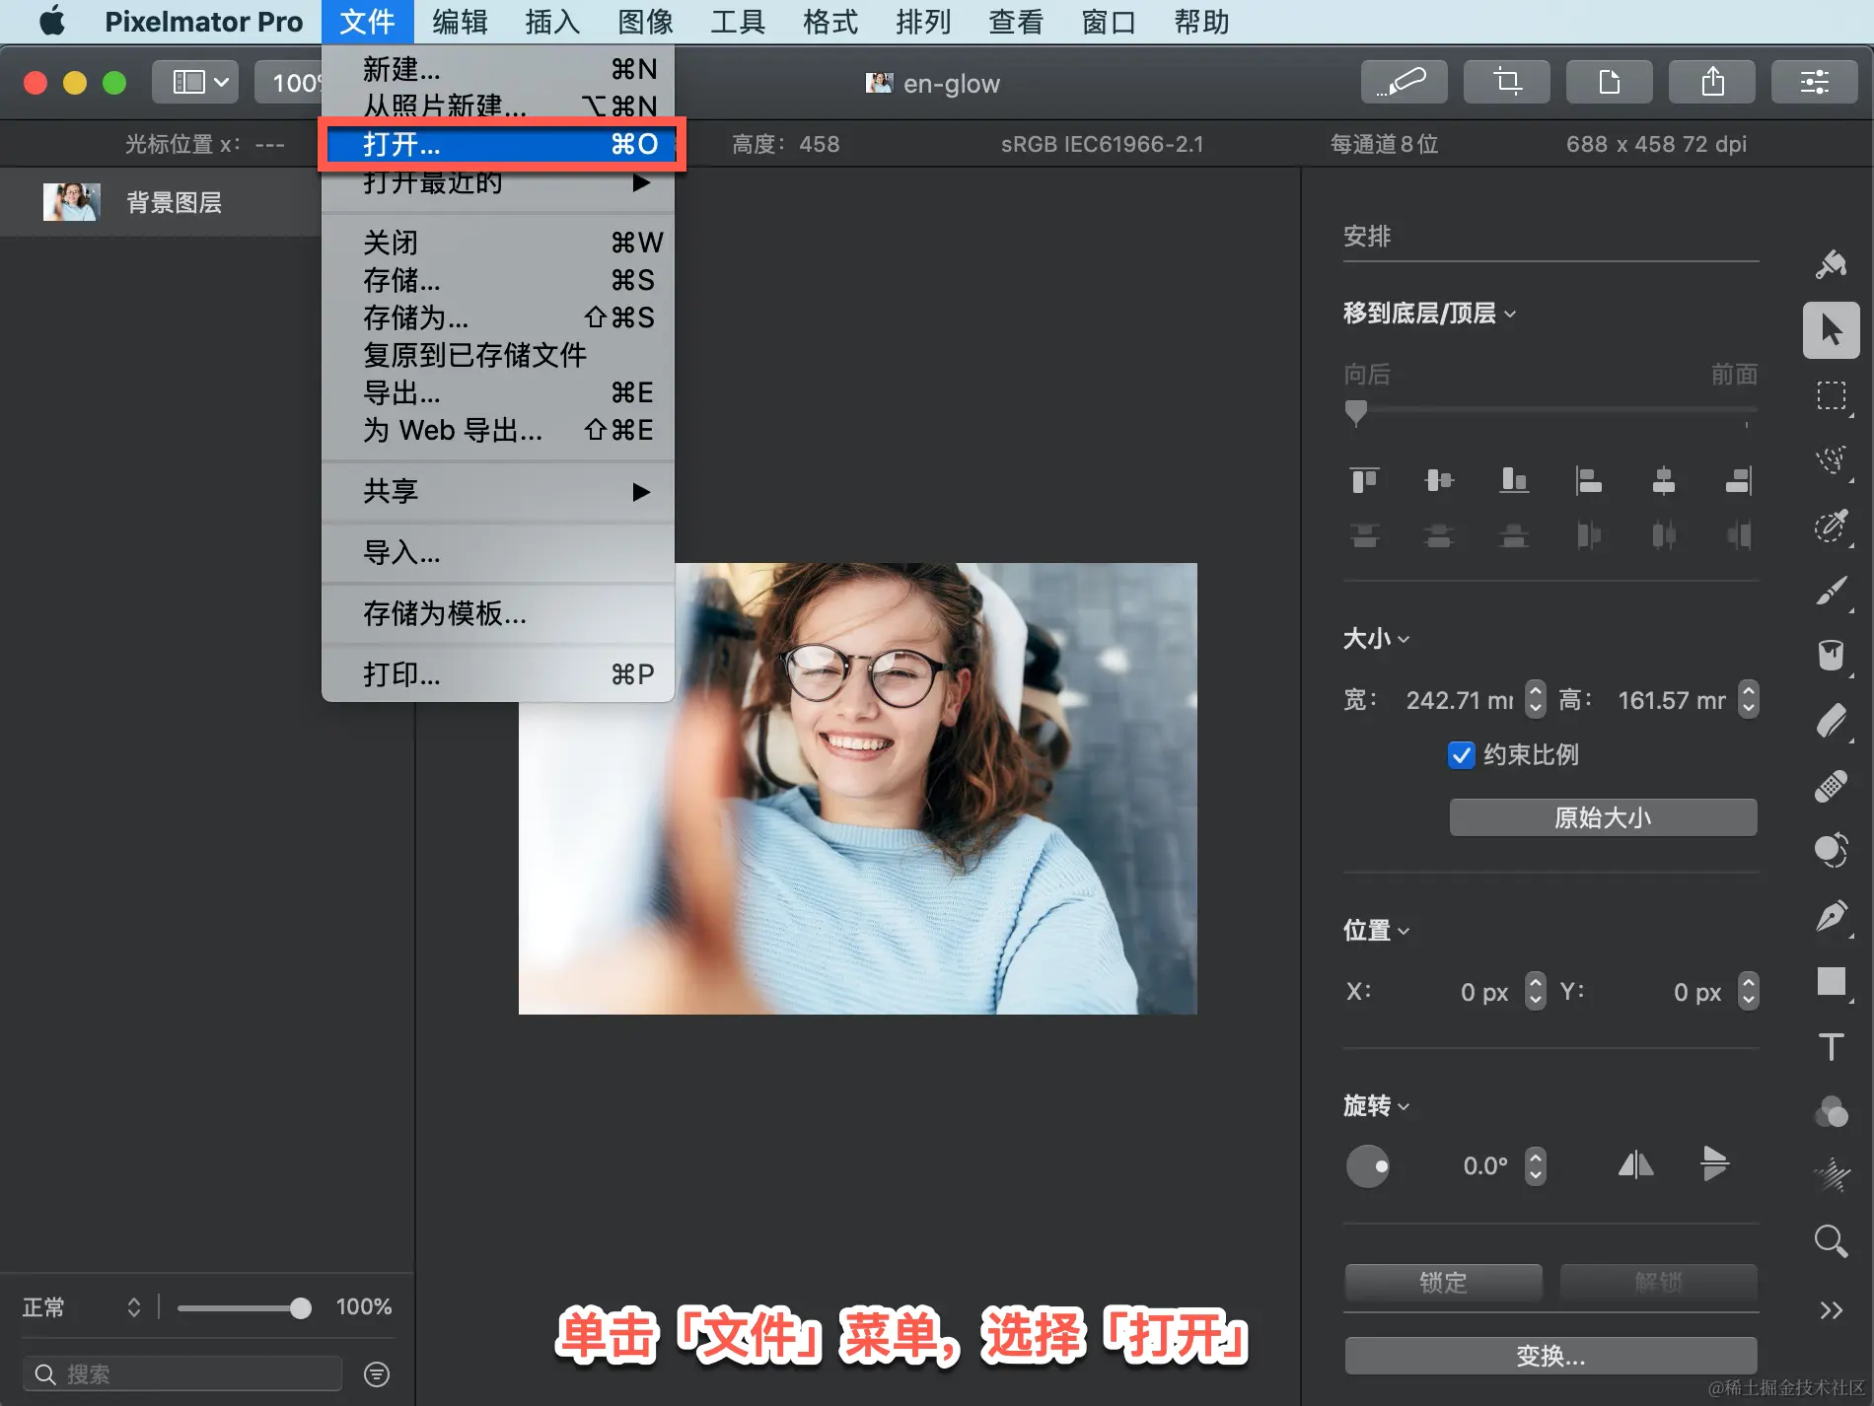Click the rotation angle dial
Image resolution: width=1874 pixels, height=1406 pixels.
[x=1367, y=1166]
